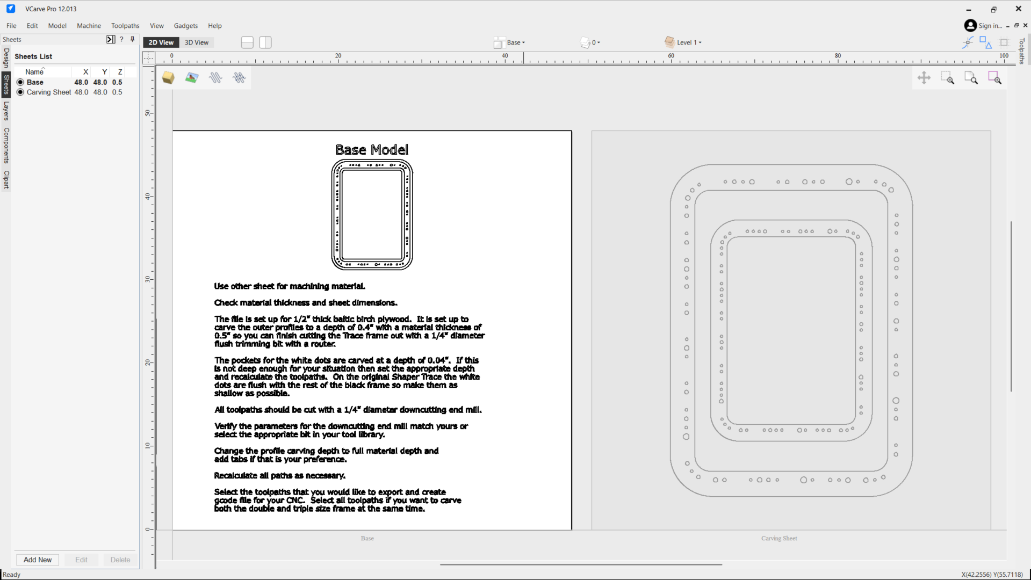This screenshot has height=580, width=1031.
Task: Toggle visibility of Carving Sheet
Action: click(20, 92)
